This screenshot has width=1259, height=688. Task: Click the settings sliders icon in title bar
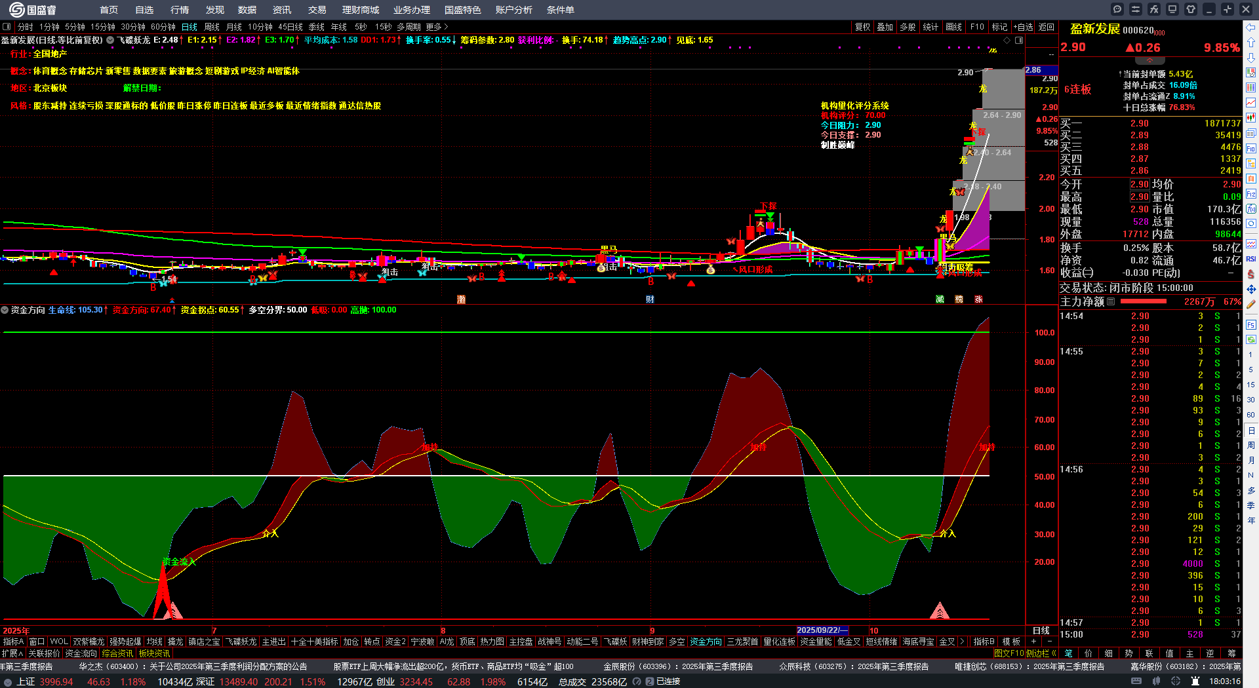(1136, 9)
